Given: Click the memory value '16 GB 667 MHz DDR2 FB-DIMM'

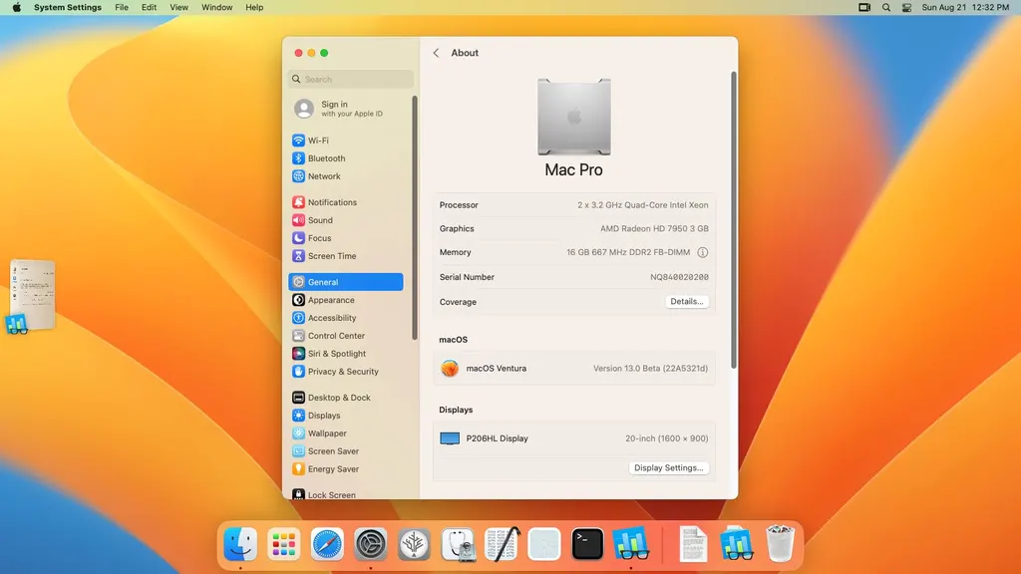Looking at the screenshot, I should (x=628, y=252).
